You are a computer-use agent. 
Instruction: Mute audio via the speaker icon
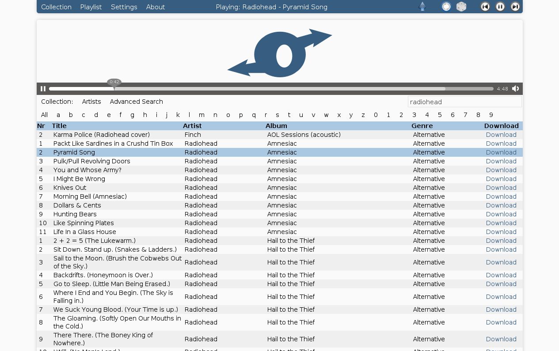[515, 88]
